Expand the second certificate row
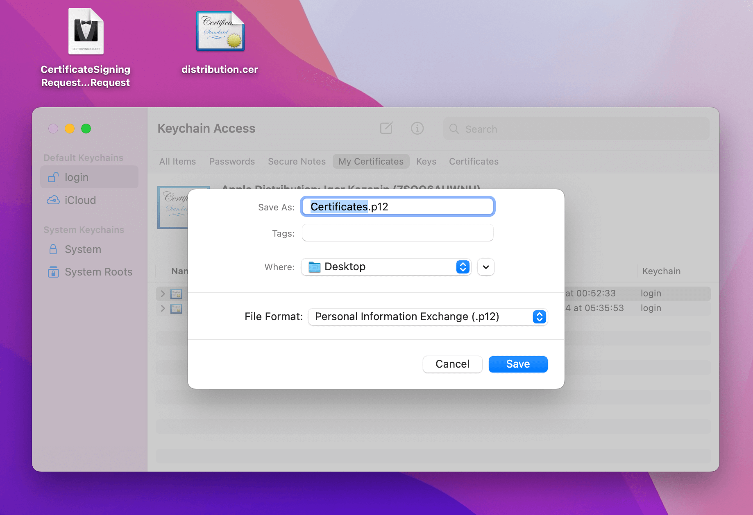 (163, 308)
